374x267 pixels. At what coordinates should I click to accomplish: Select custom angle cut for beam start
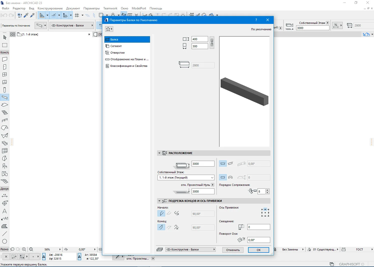[x=177, y=214]
